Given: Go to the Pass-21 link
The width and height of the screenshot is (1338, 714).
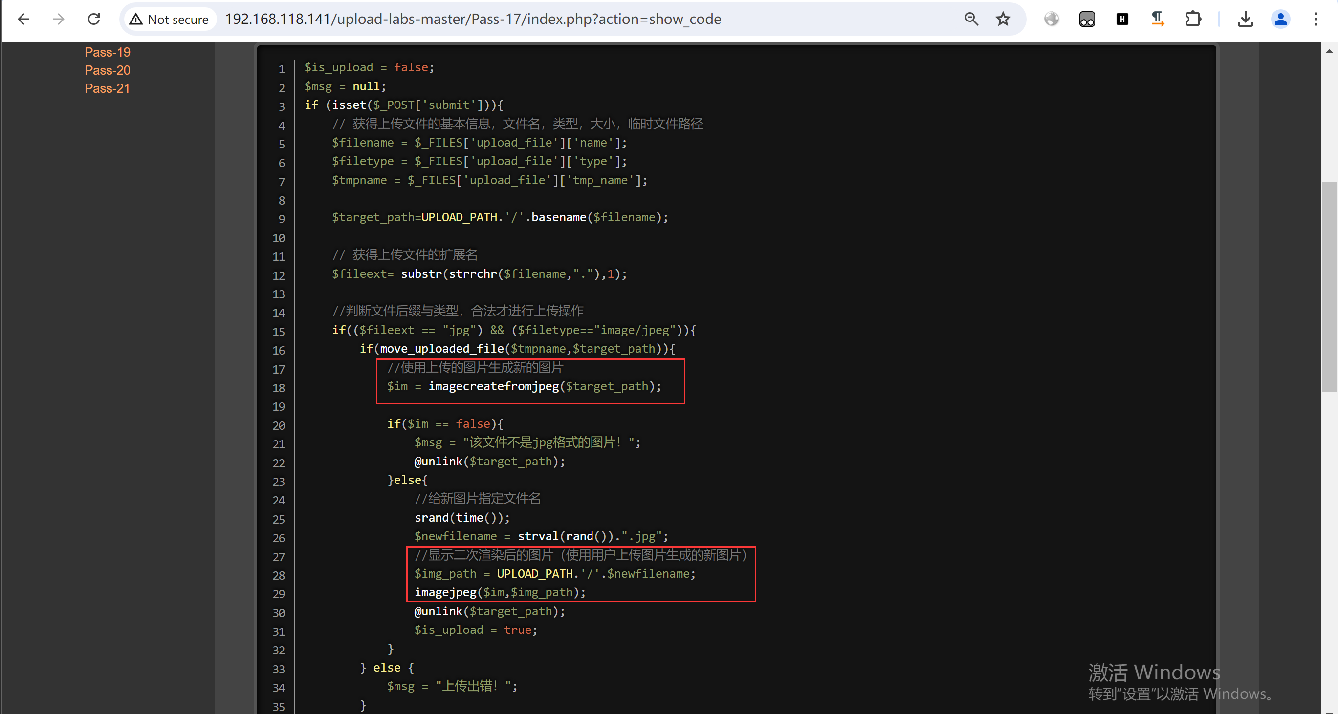Looking at the screenshot, I should [107, 88].
